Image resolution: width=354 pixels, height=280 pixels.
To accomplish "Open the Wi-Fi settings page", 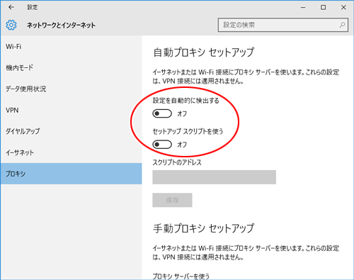I will tap(71, 47).
